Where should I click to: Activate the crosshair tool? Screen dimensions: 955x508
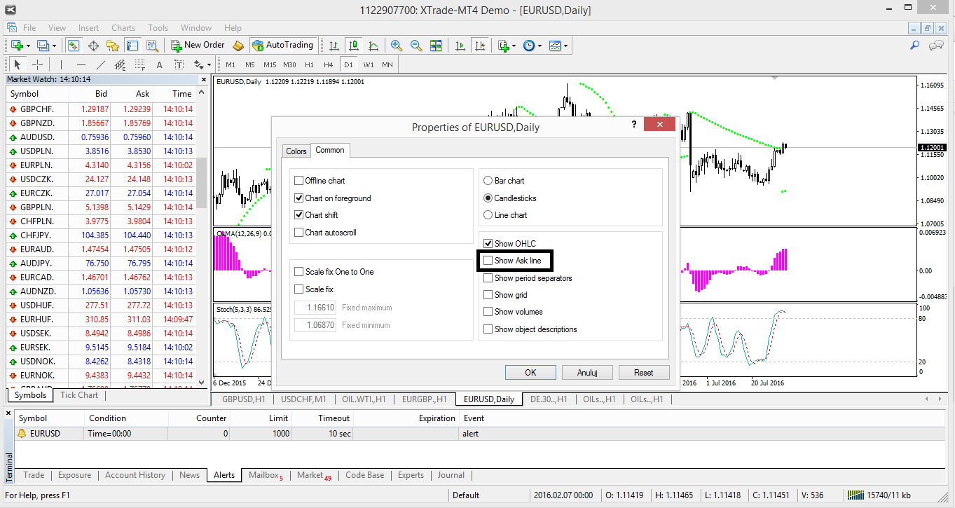(37, 65)
